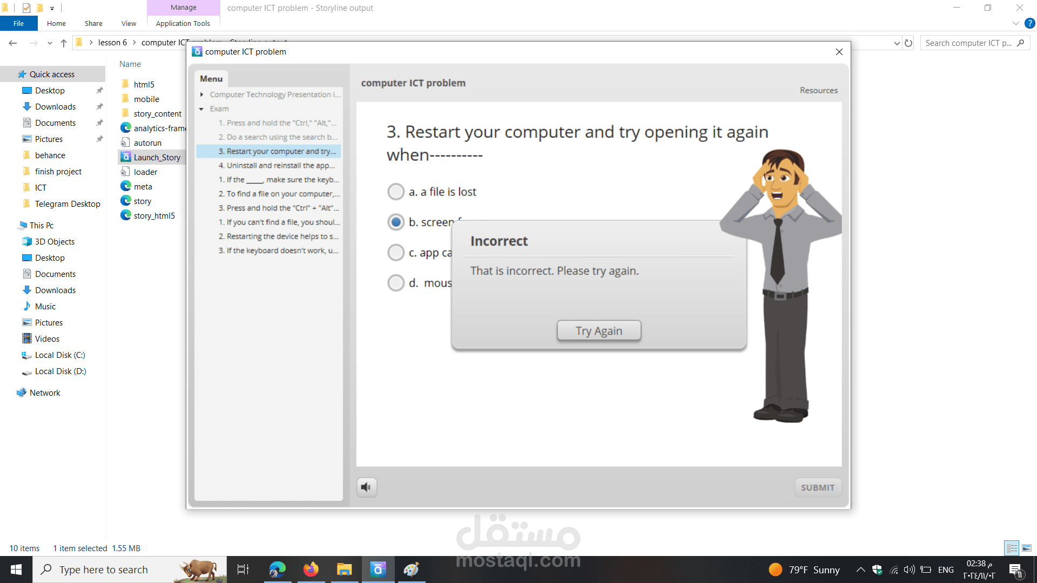Open the Launch_Story file icon

tap(126, 157)
